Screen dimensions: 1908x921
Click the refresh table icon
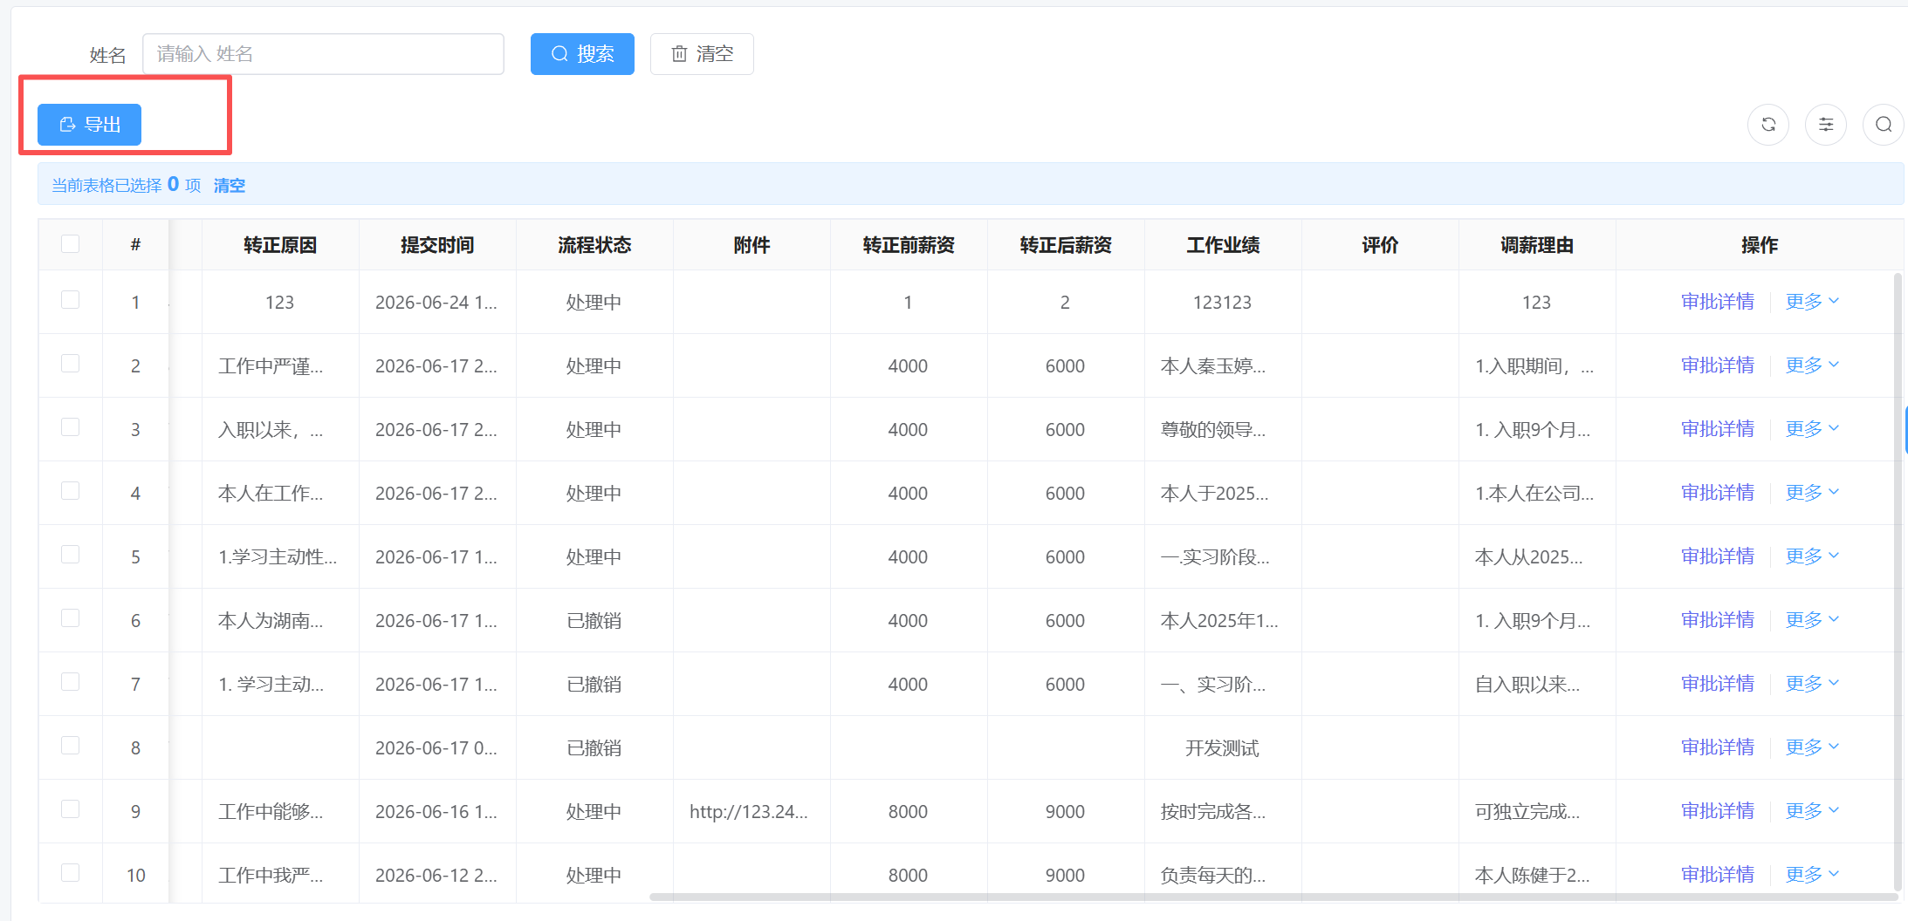1768,125
